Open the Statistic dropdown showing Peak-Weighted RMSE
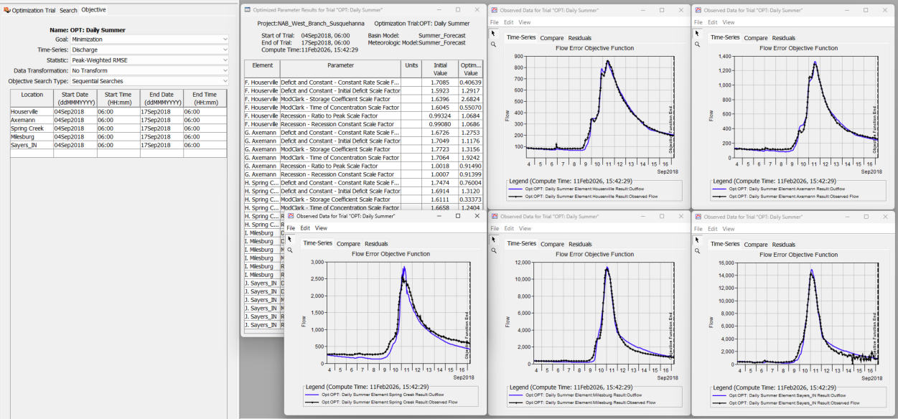 point(149,60)
